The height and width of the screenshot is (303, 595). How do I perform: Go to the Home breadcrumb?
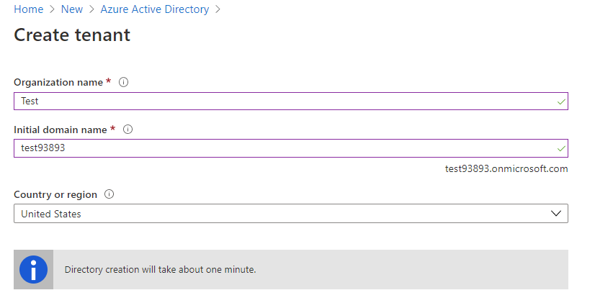pos(28,10)
